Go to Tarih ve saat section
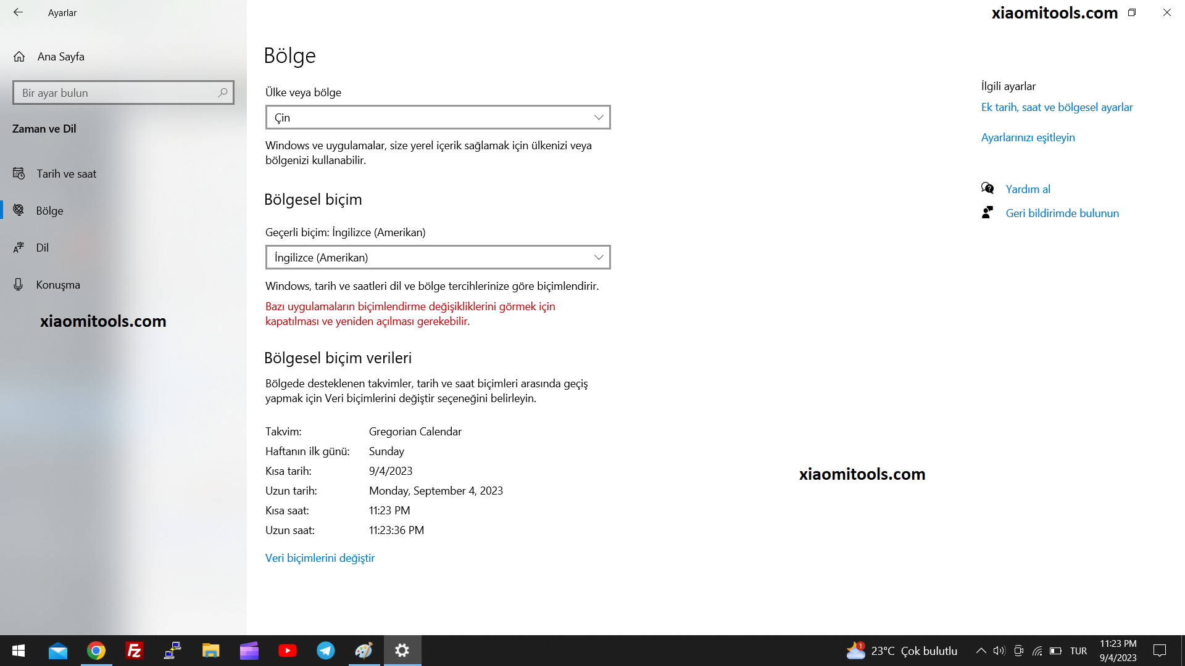 (x=66, y=174)
